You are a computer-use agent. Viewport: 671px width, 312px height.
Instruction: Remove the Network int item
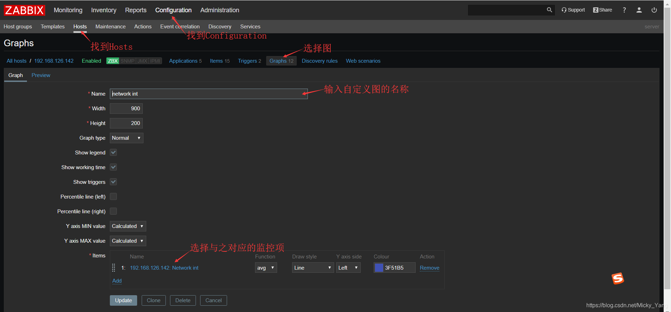click(x=430, y=268)
